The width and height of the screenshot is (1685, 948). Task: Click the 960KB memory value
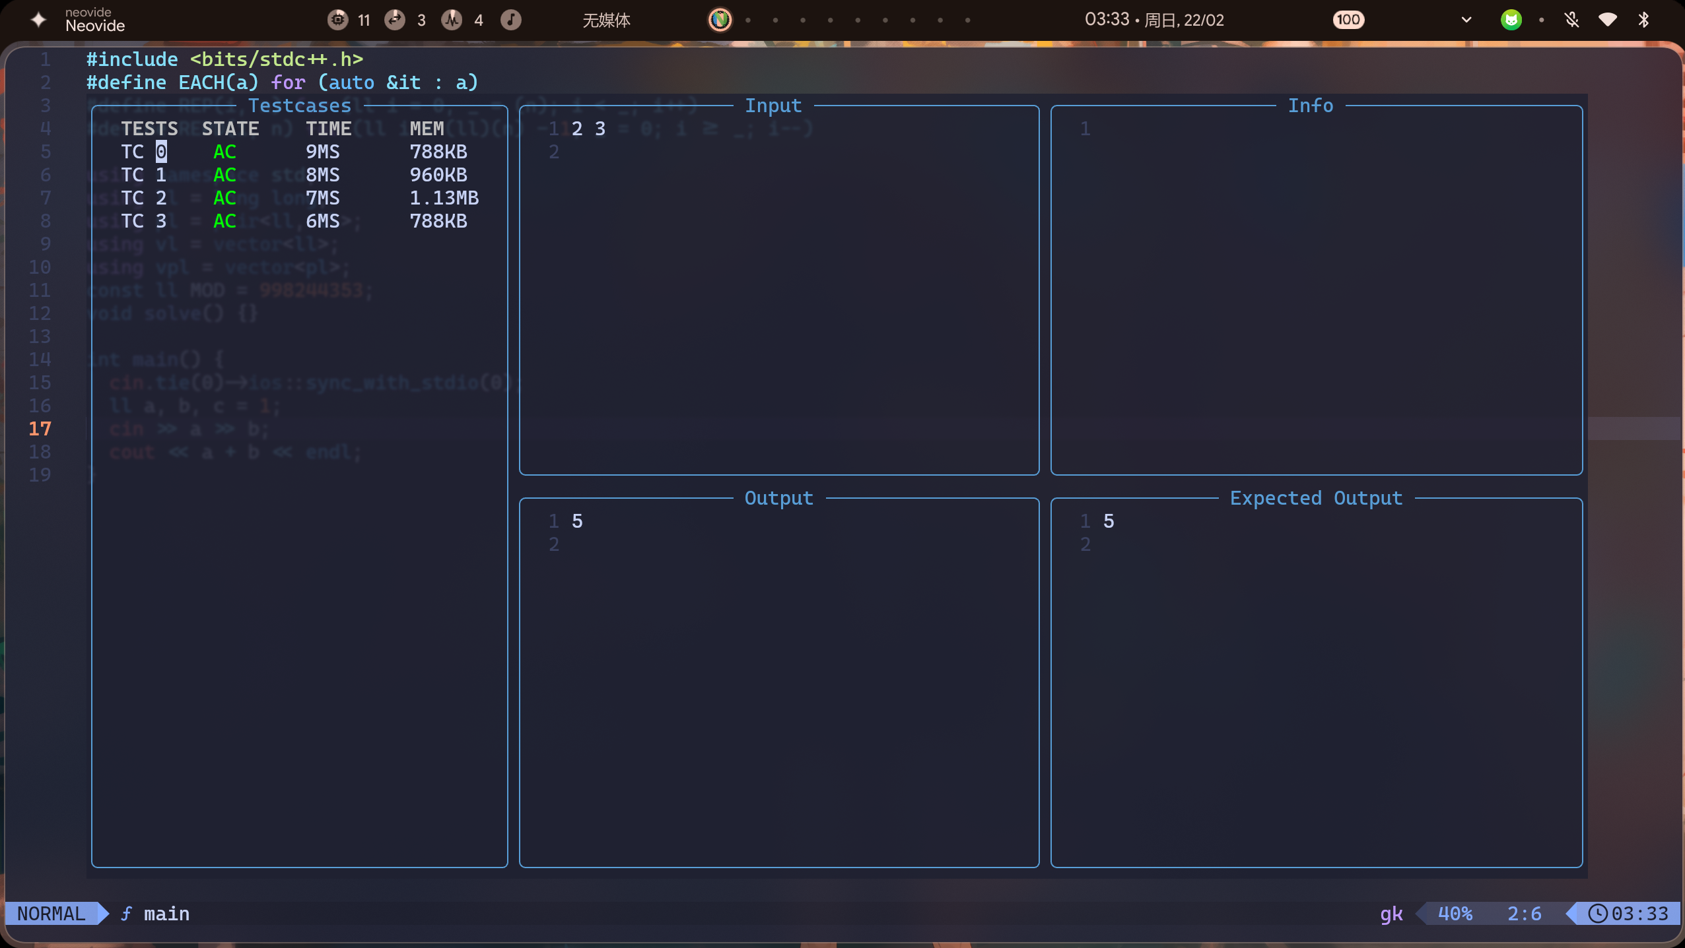tap(438, 175)
